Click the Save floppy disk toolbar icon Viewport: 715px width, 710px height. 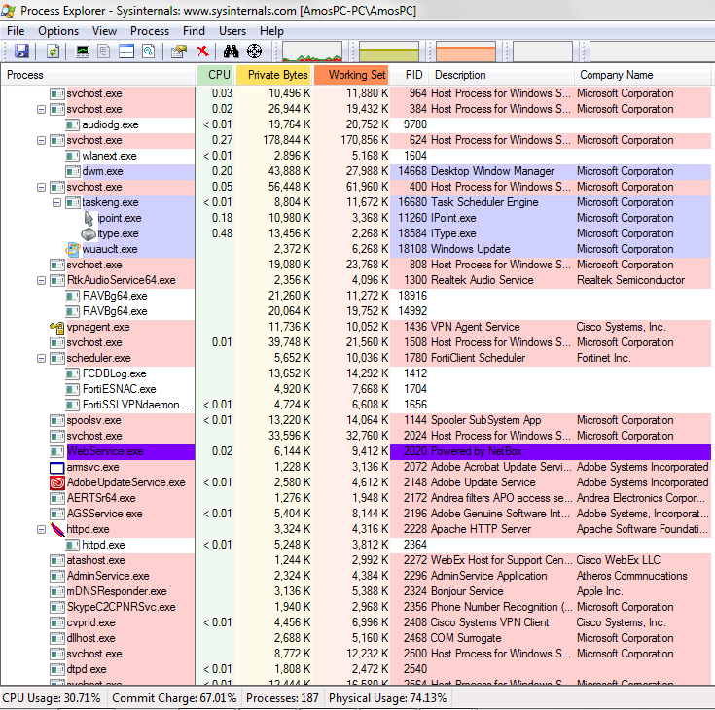[21, 52]
